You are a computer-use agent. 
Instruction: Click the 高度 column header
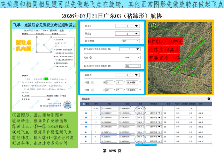140,104
